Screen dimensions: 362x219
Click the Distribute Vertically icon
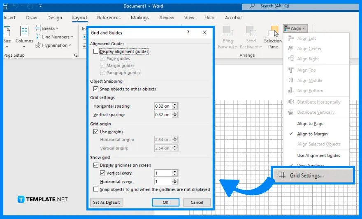(291, 112)
